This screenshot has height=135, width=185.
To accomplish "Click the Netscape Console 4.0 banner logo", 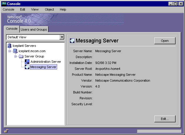I will tap(19, 19).
